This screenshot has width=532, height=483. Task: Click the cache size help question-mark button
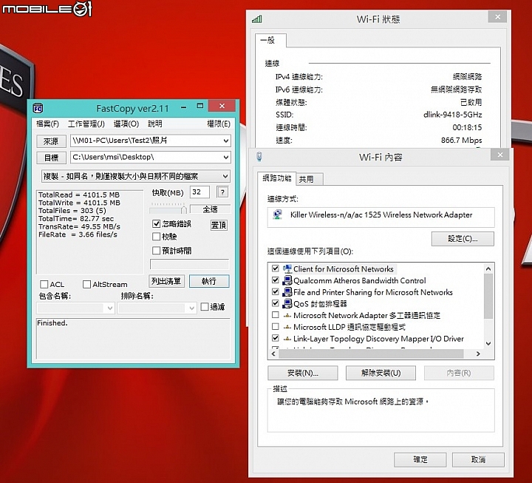(222, 192)
